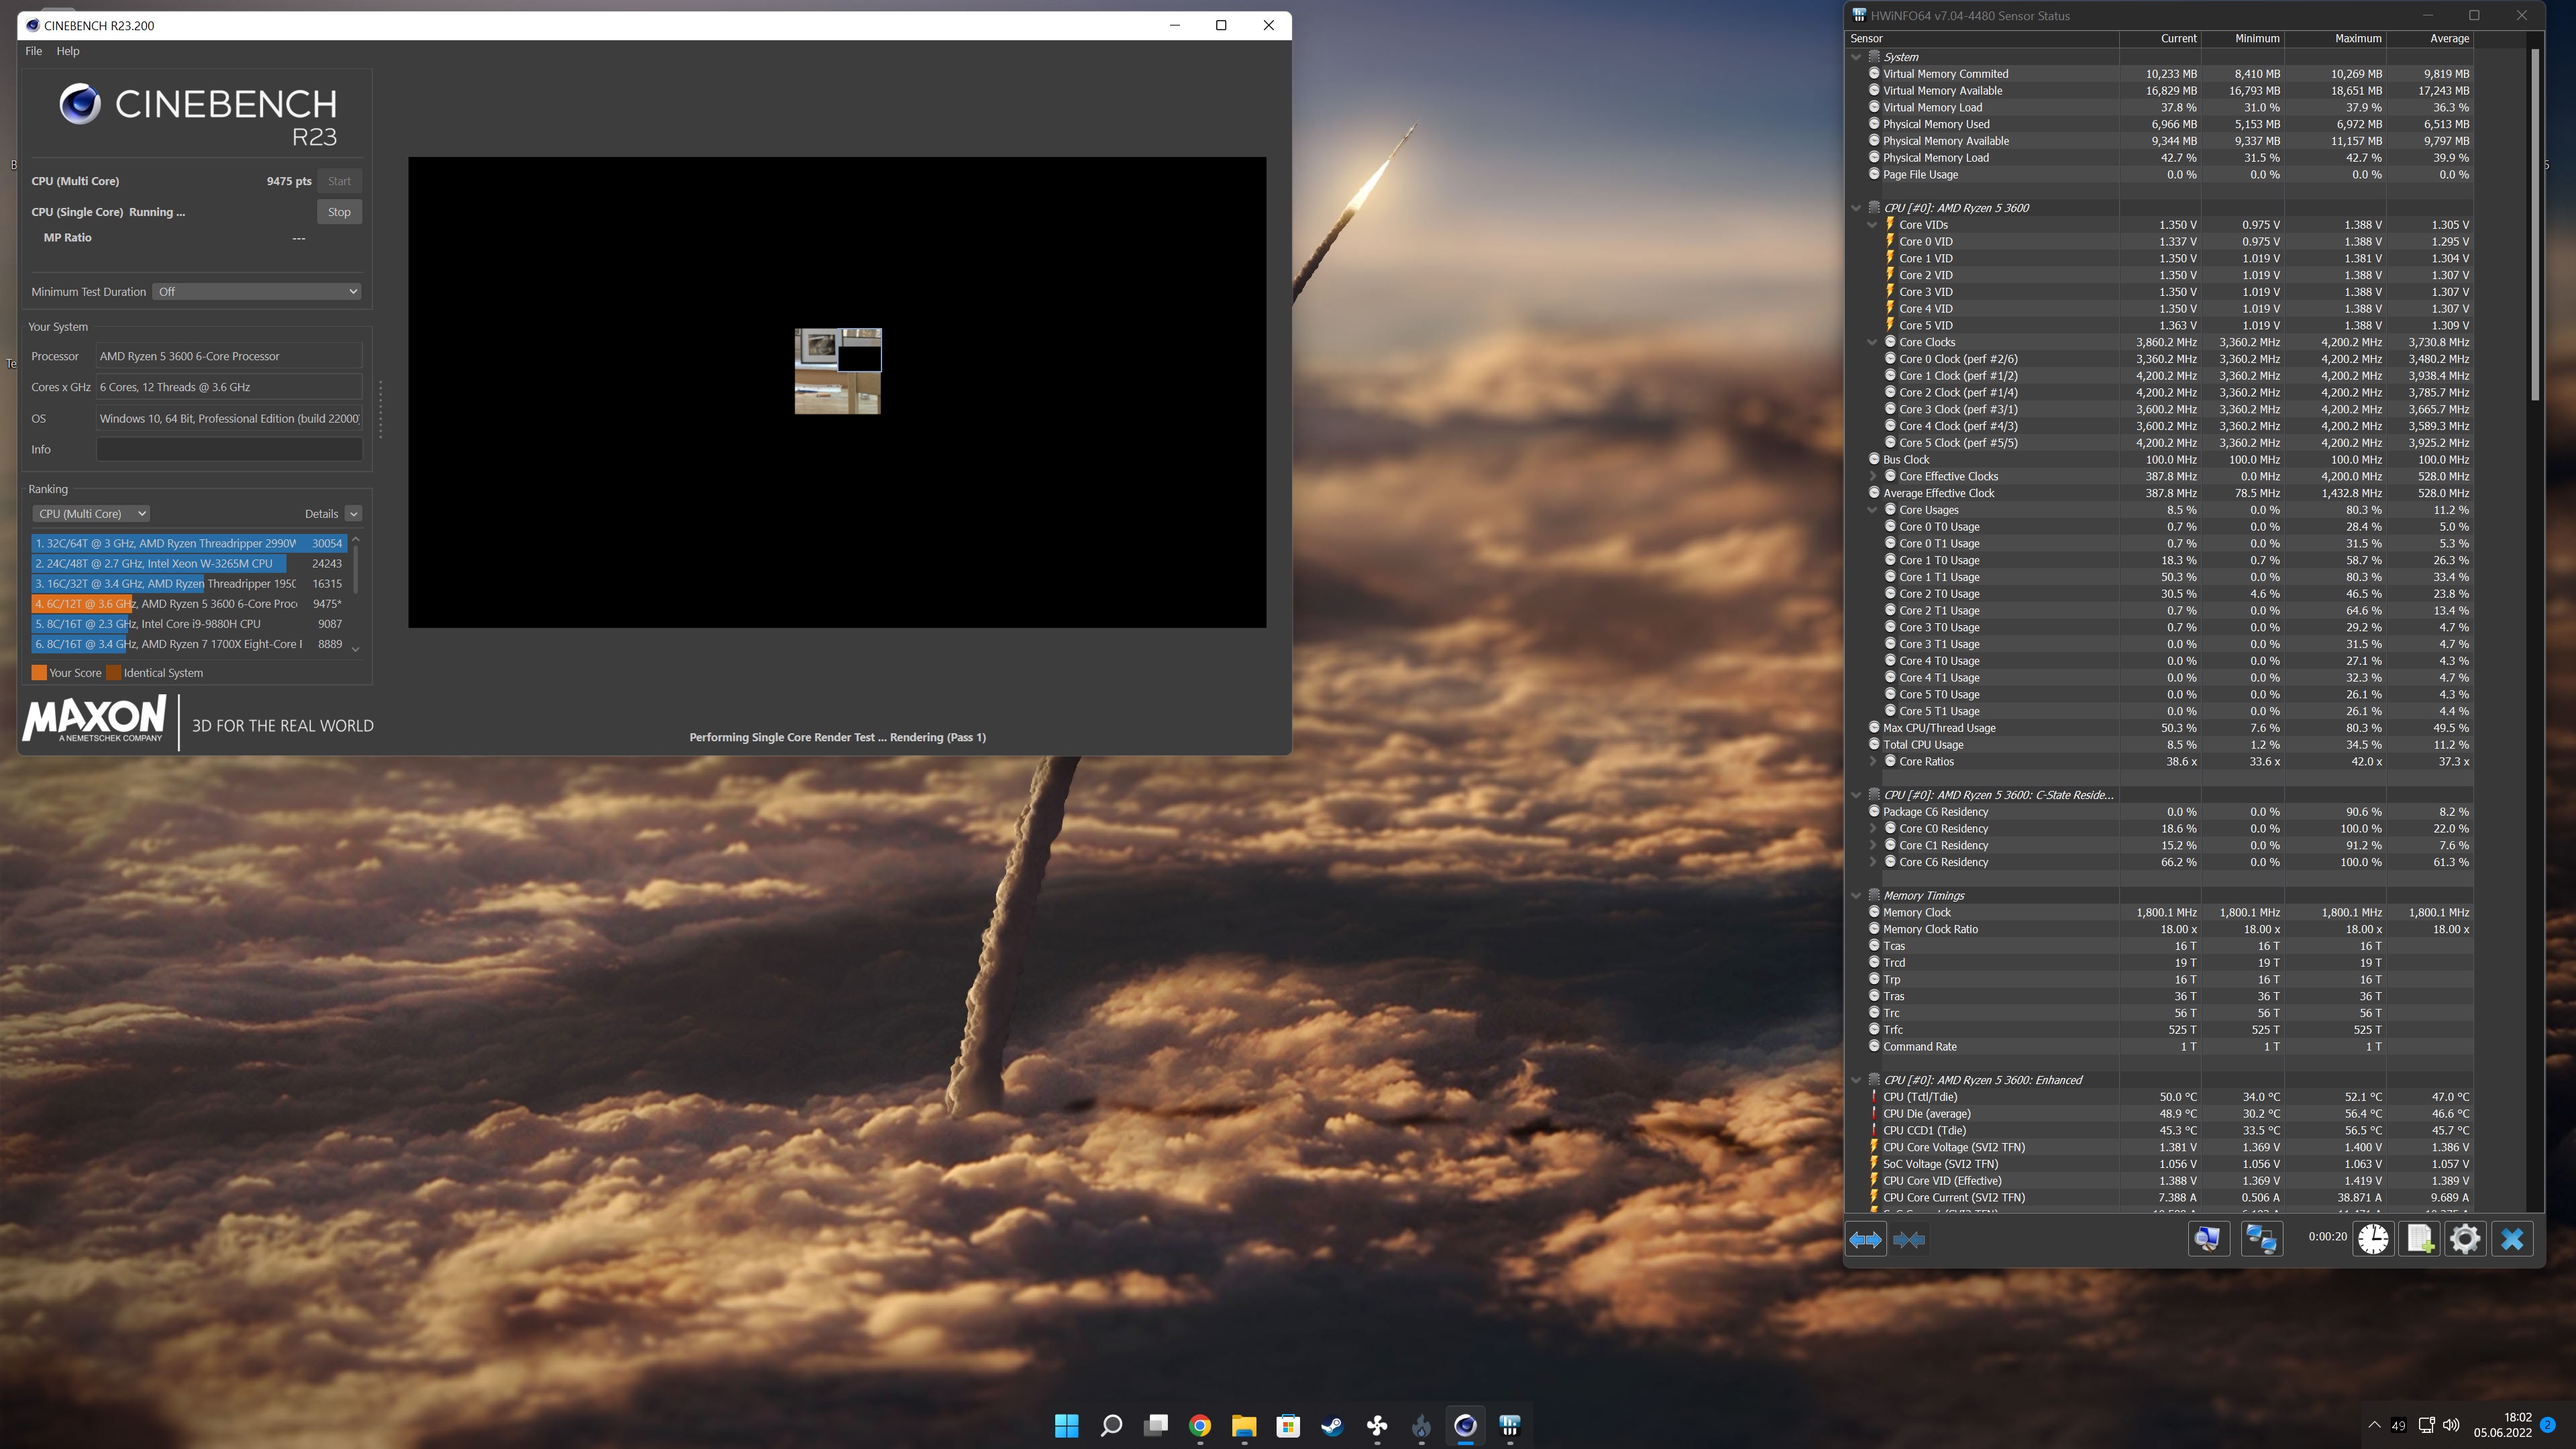This screenshot has width=2576, height=1449.
Task: Start logging with the sheet-plus icon
Action: 2419,1239
